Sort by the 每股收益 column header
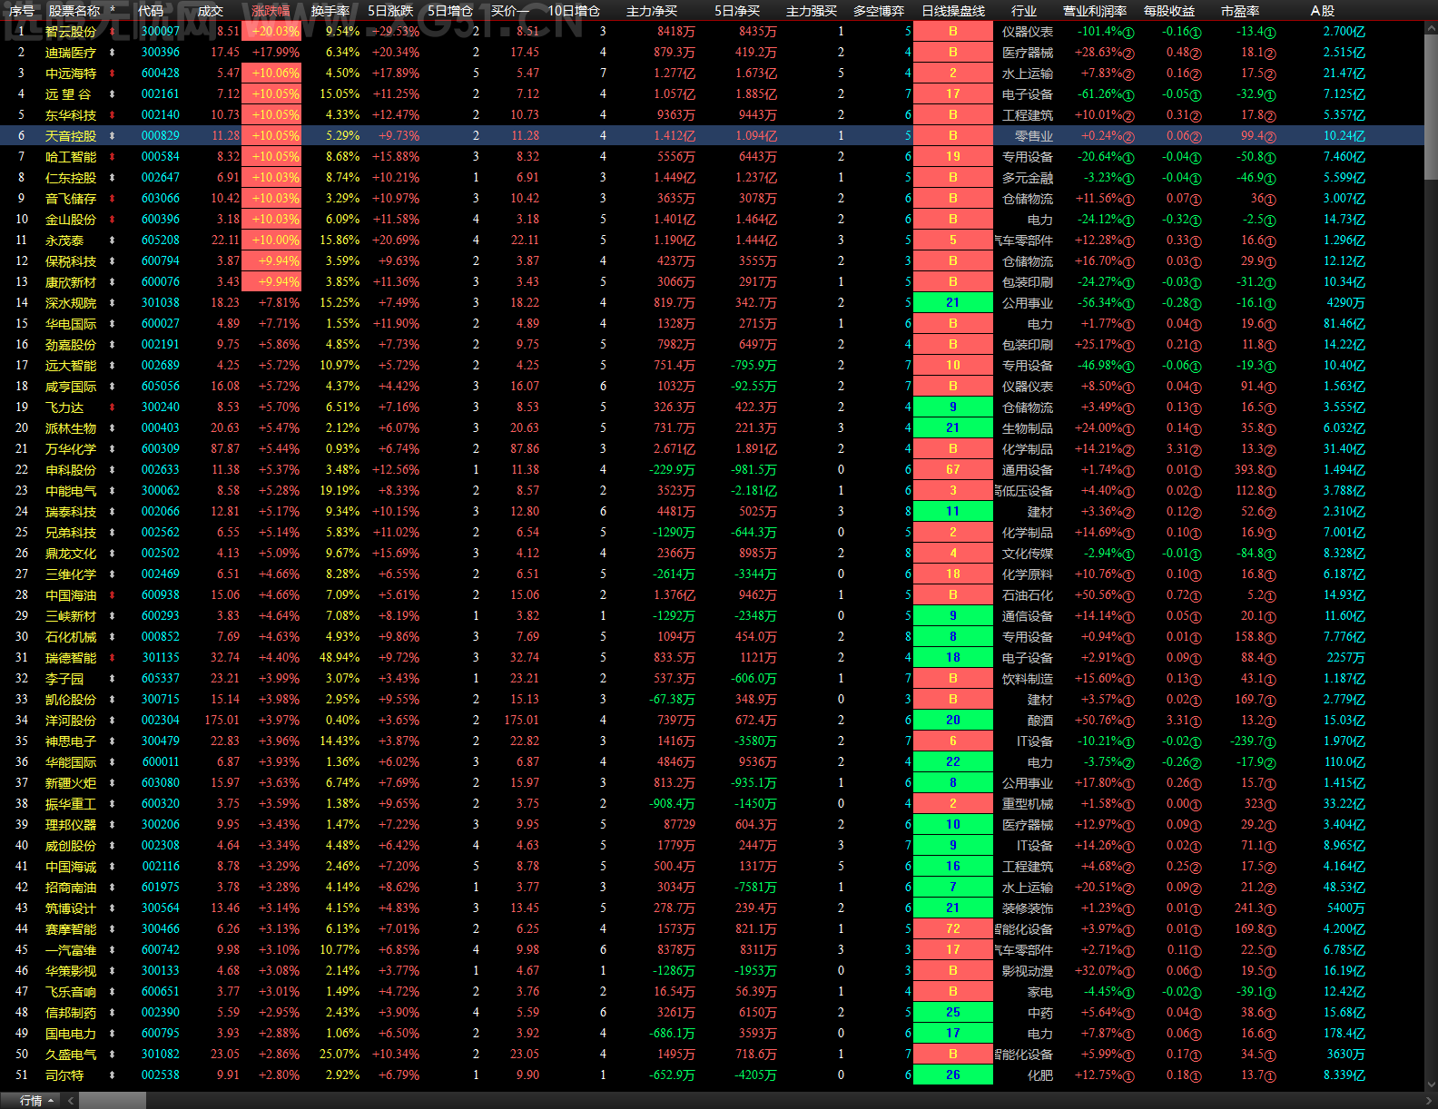 point(1169,11)
